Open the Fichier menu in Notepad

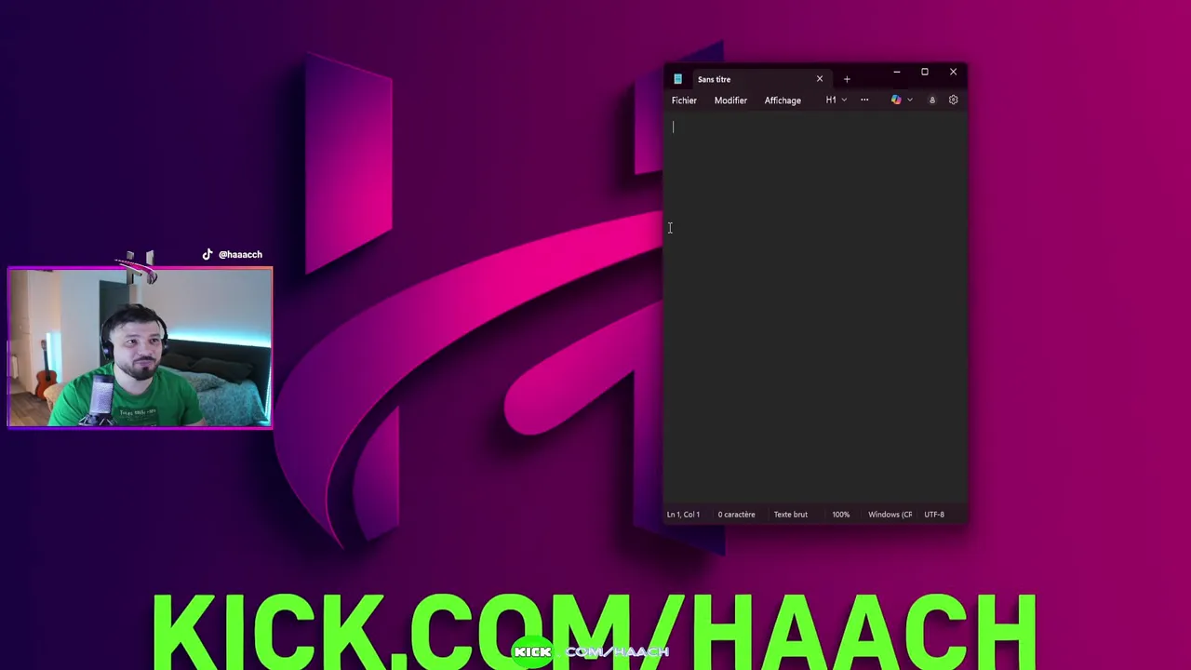pos(684,100)
